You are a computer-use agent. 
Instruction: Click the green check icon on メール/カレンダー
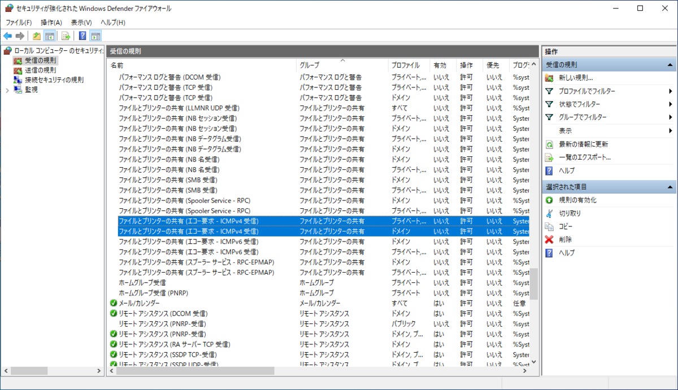coord(114,303)
